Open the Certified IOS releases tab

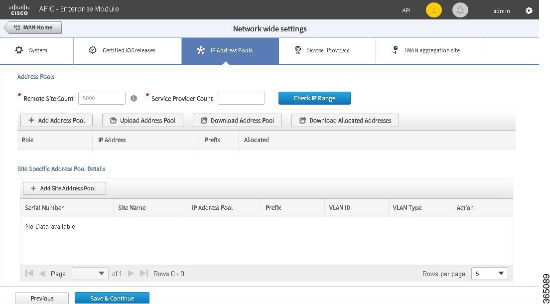[x=127, y=50]
